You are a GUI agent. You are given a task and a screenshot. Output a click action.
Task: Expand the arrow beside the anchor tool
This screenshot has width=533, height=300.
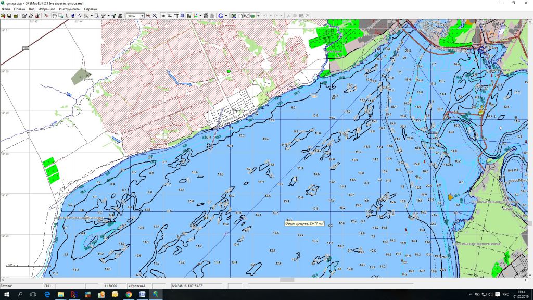108,16
